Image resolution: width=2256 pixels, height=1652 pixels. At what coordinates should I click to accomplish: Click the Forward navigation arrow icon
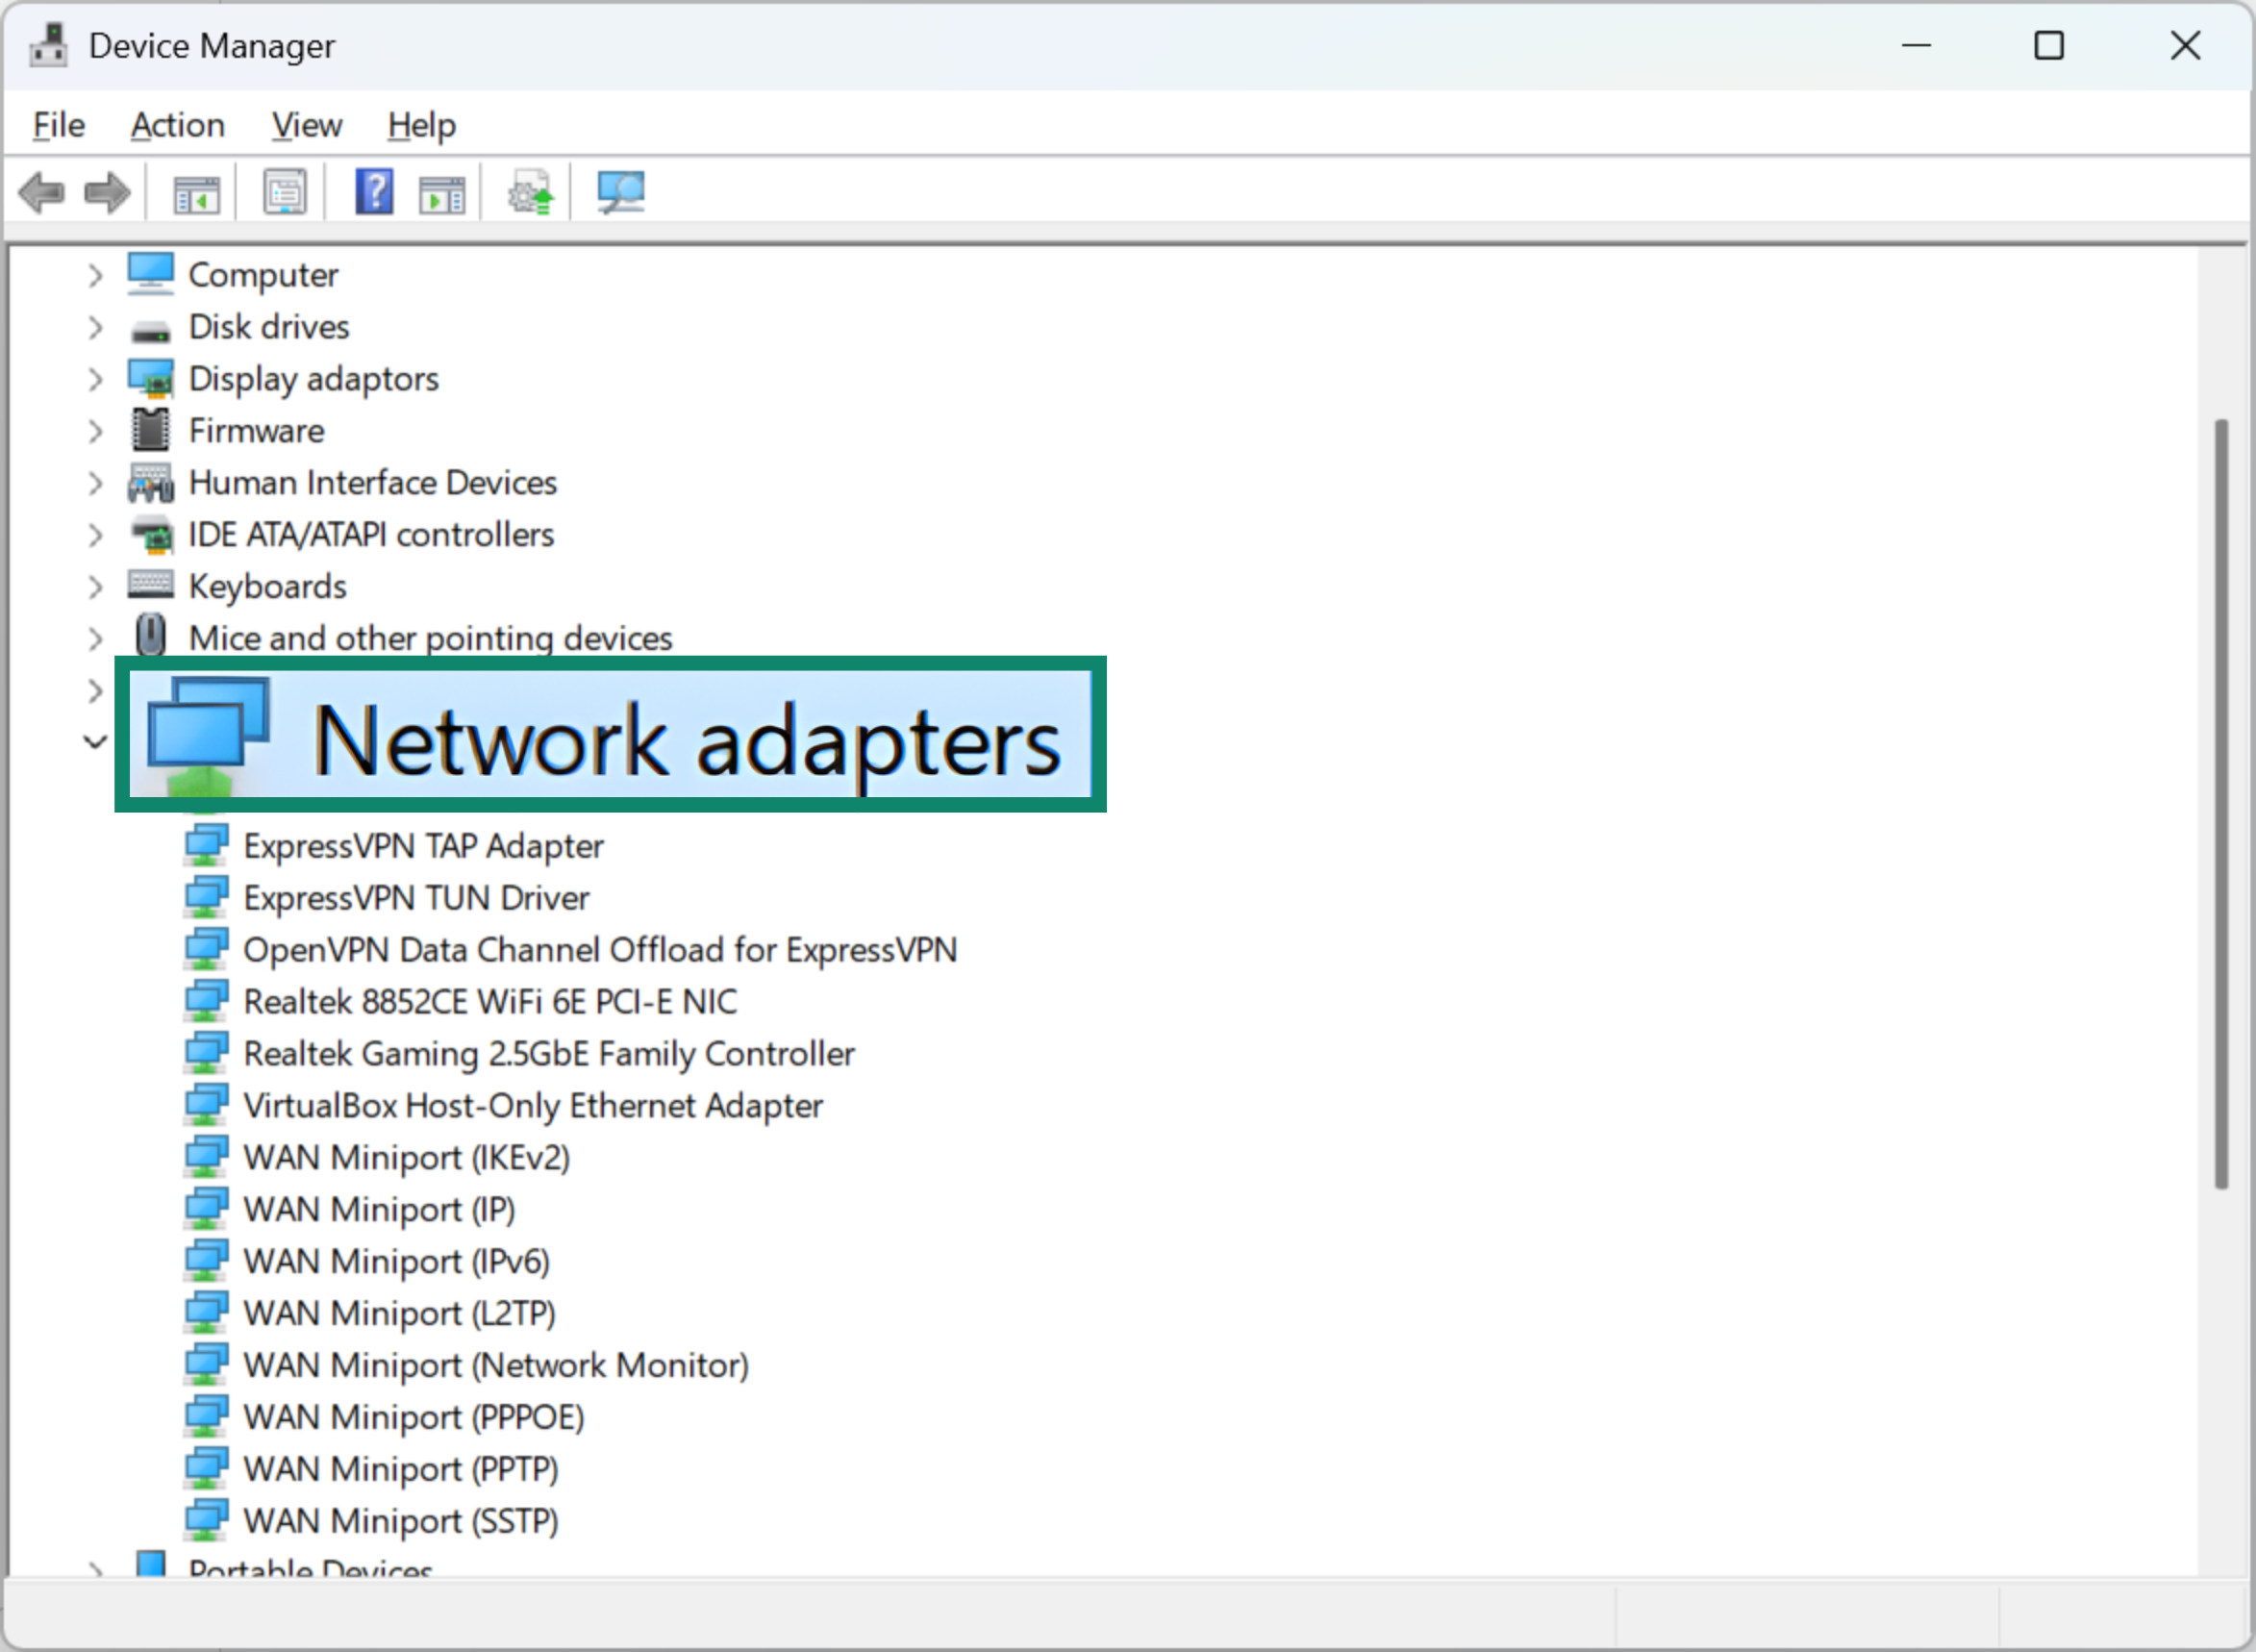[x=106, y=191]
